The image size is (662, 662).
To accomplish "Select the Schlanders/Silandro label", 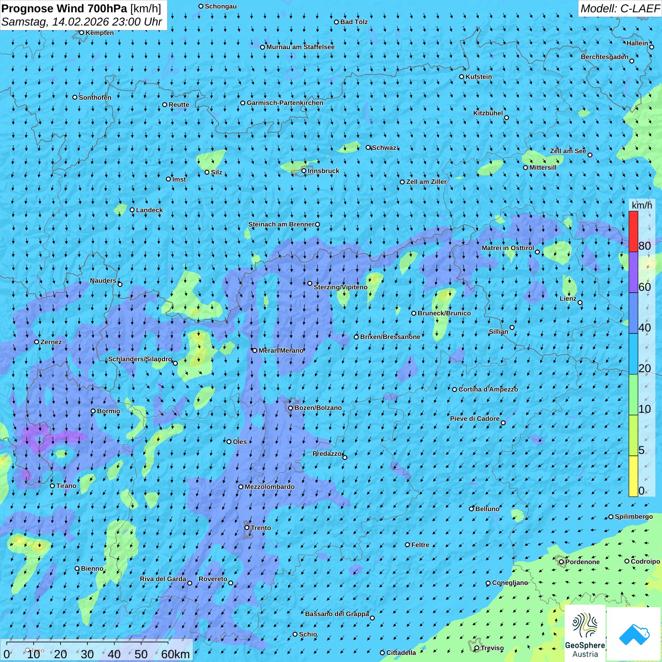I will coord(140,359).
